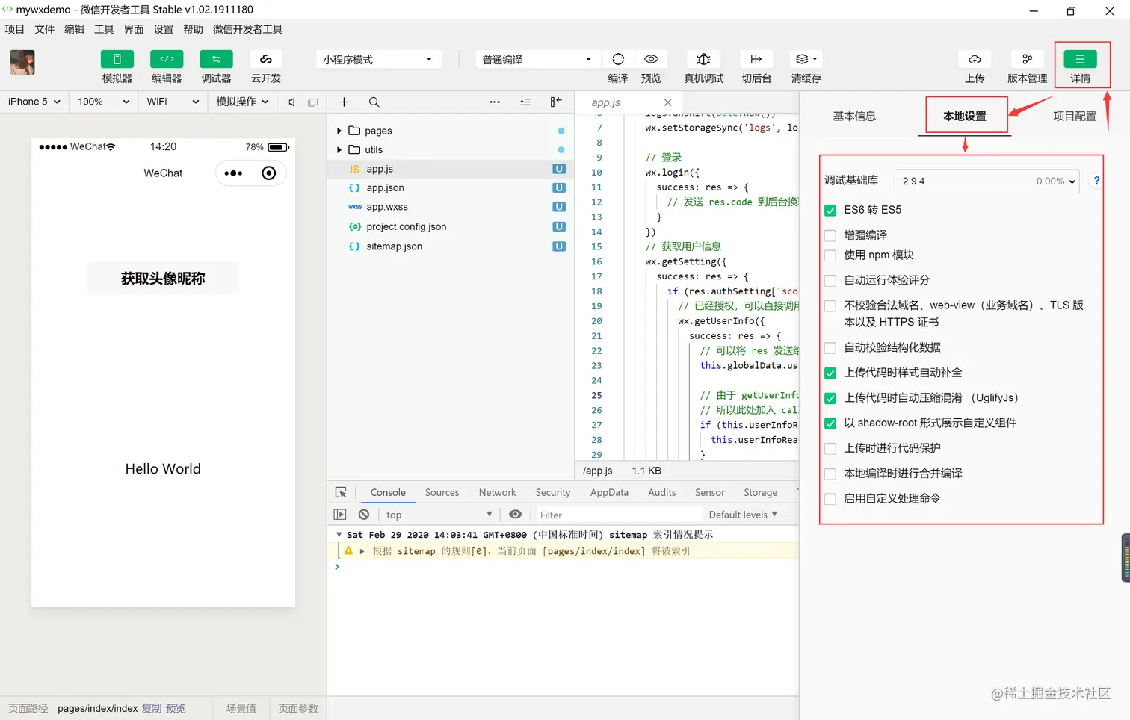The width and height of the screenshot is (1130, 720).
Task: Toggle the simulator panel icon
Action: click(x=117, y=59)
